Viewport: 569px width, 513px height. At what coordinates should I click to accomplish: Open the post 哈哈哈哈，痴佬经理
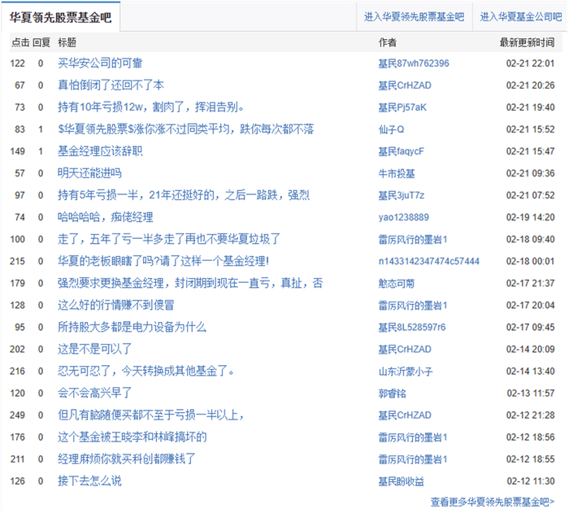point(105,217)
